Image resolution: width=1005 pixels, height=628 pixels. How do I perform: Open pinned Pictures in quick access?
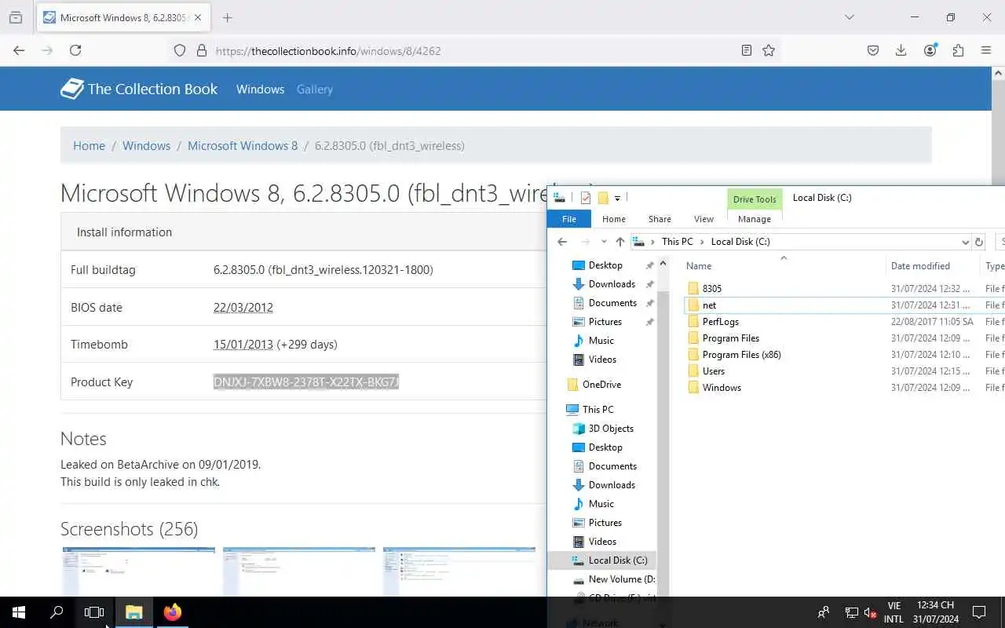(x=605, y=322)
